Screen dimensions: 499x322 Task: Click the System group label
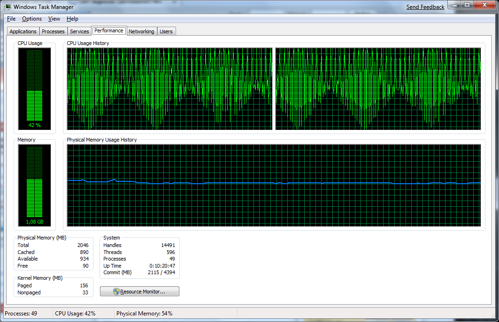pos(112,238)
